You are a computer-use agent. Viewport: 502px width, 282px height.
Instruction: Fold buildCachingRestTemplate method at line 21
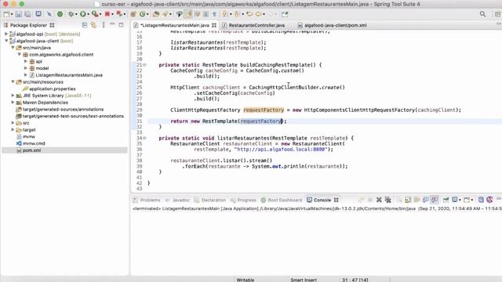pos(144,65)
